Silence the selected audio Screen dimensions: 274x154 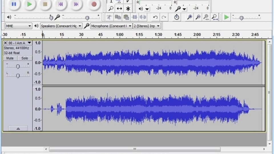pyautogui.click(x=143, y=17)
